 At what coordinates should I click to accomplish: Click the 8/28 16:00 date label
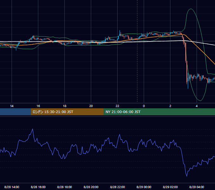pos(38,187)
